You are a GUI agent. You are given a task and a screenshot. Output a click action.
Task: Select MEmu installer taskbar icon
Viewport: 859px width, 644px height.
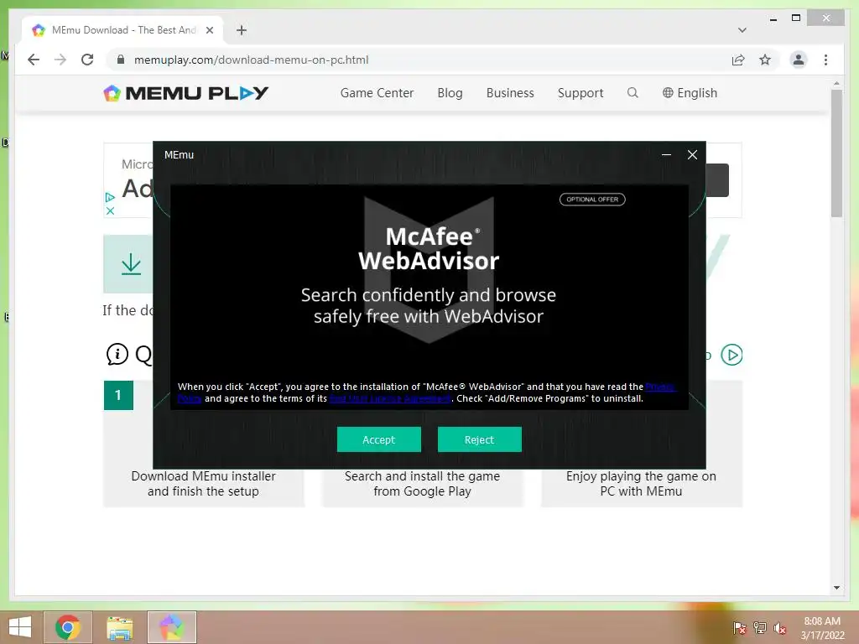pos(171,627)
